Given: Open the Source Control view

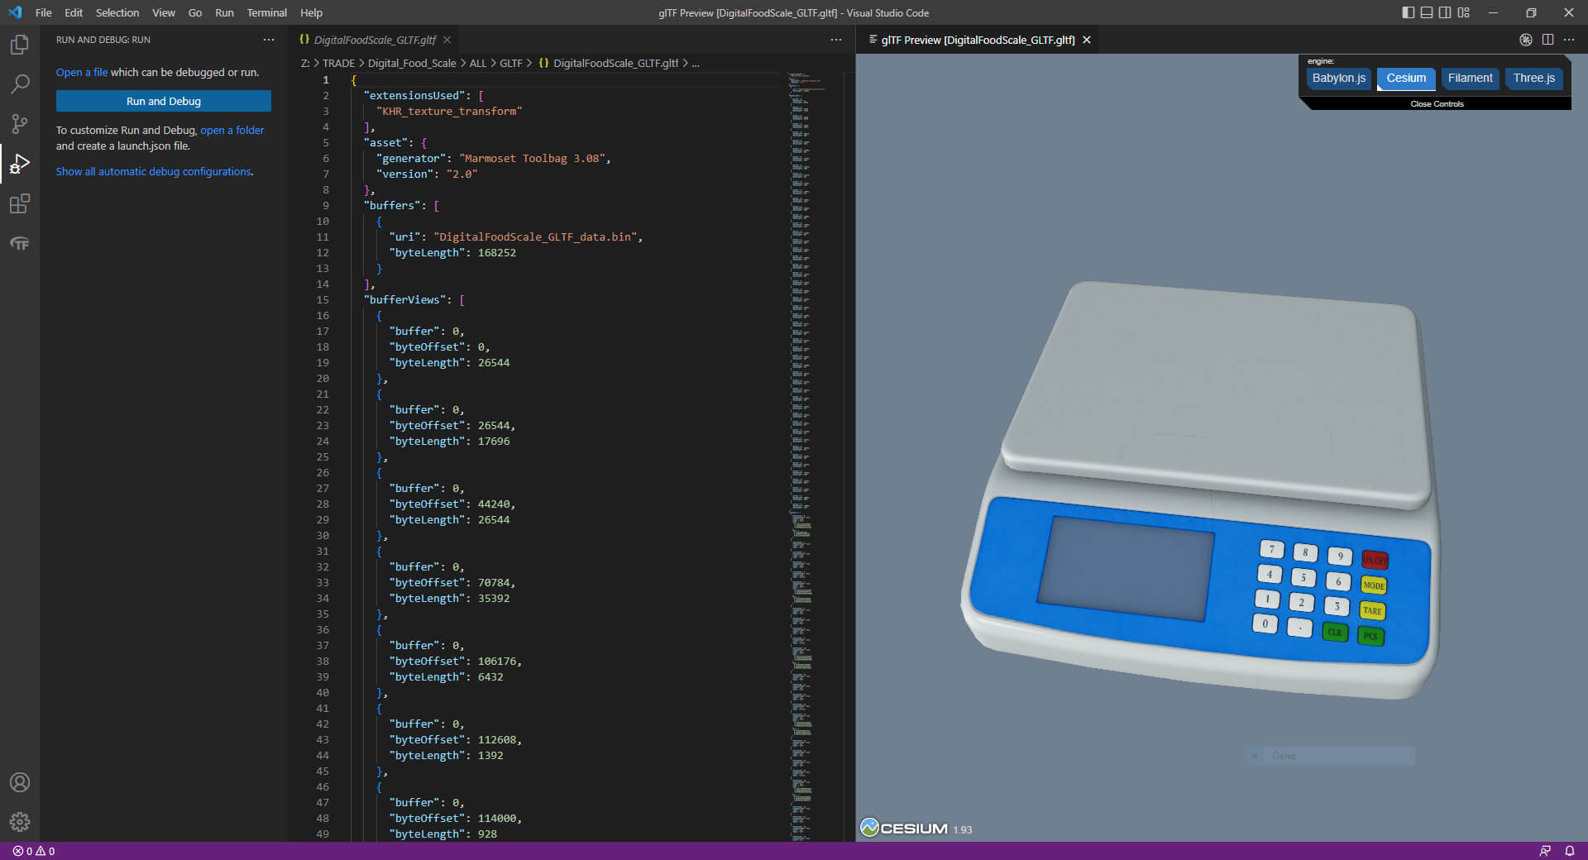Looking at the screenshot, I should pos(20,124).
